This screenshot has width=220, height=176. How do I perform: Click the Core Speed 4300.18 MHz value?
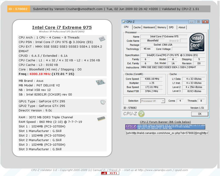152,79
